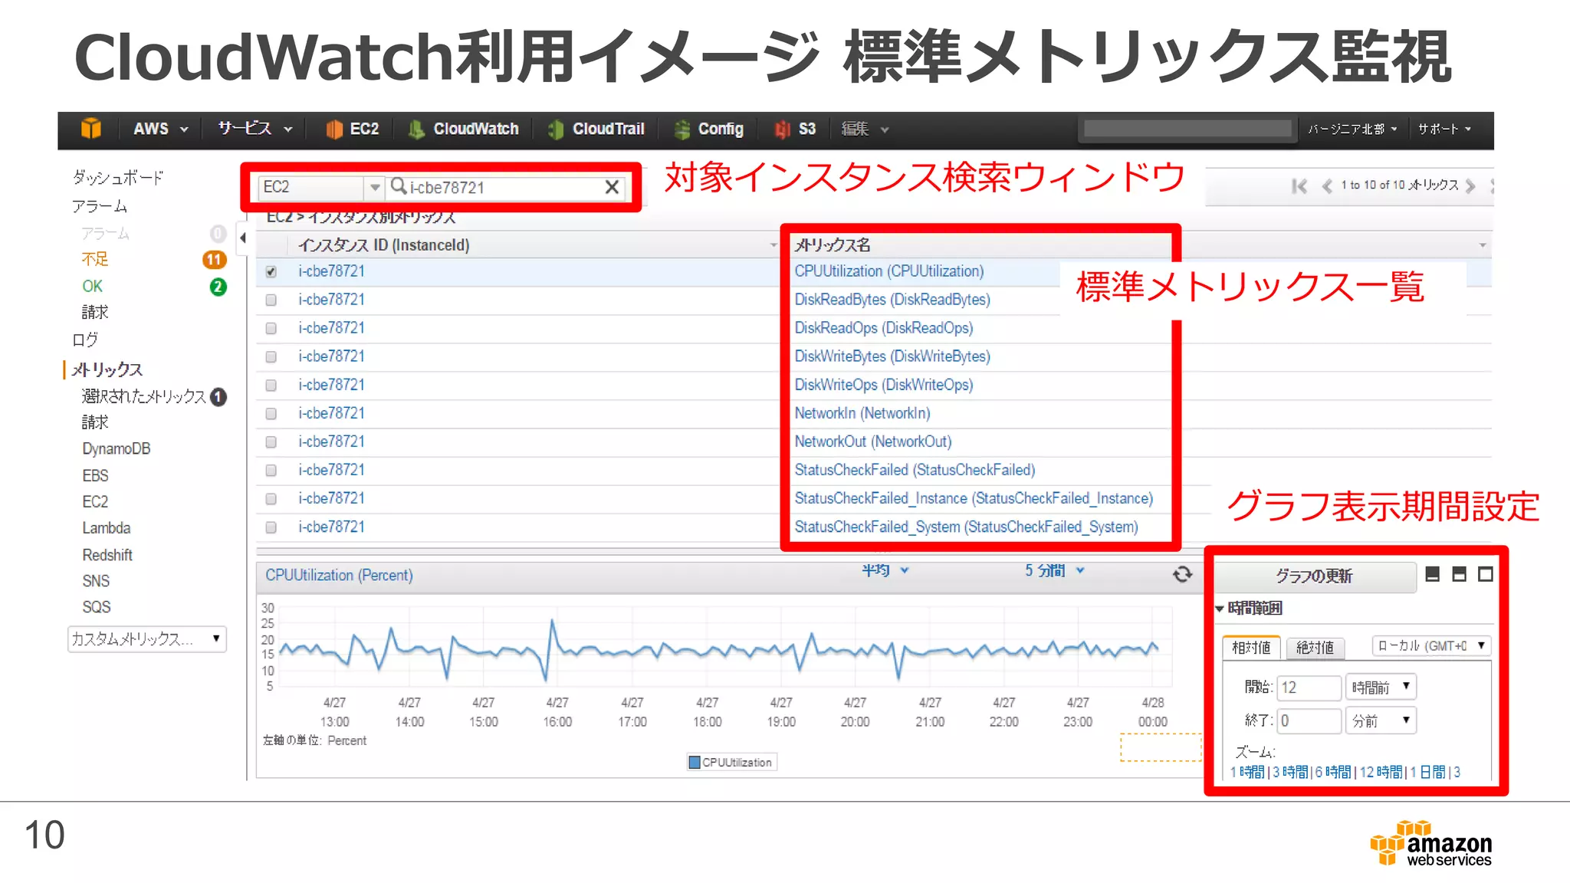Open アラーム in the sidebar
1570x883 pixels.
pyautogui.click(x=100, y=206)
